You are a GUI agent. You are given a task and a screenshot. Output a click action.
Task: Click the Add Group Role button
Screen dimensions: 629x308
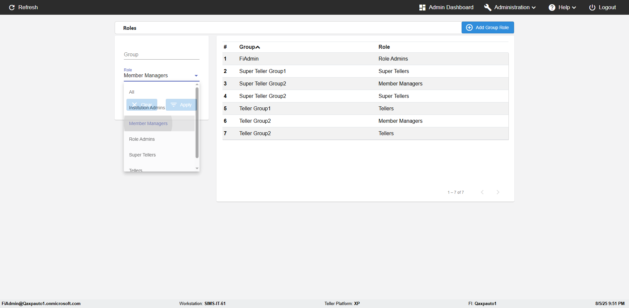pos(488,27)
